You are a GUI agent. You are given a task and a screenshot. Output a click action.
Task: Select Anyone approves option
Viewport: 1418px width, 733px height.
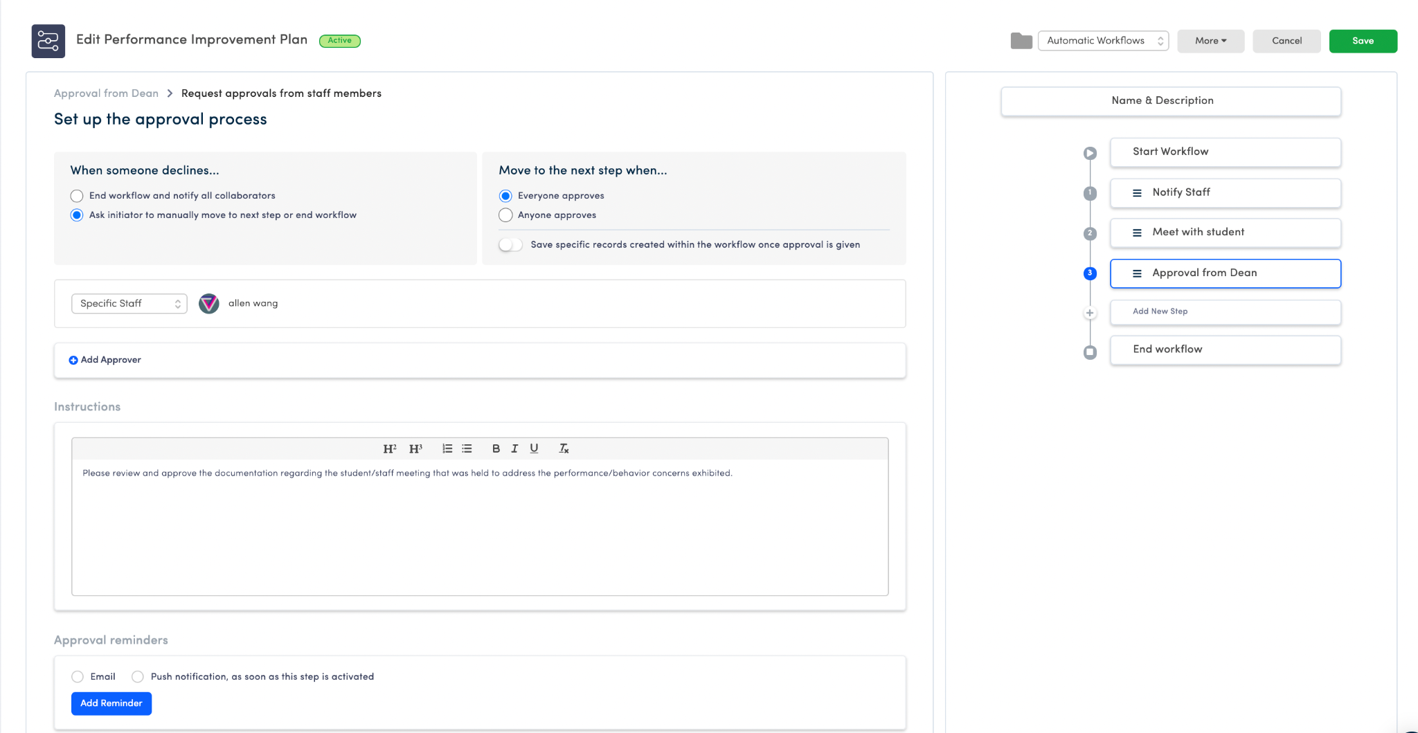[505, 215]
